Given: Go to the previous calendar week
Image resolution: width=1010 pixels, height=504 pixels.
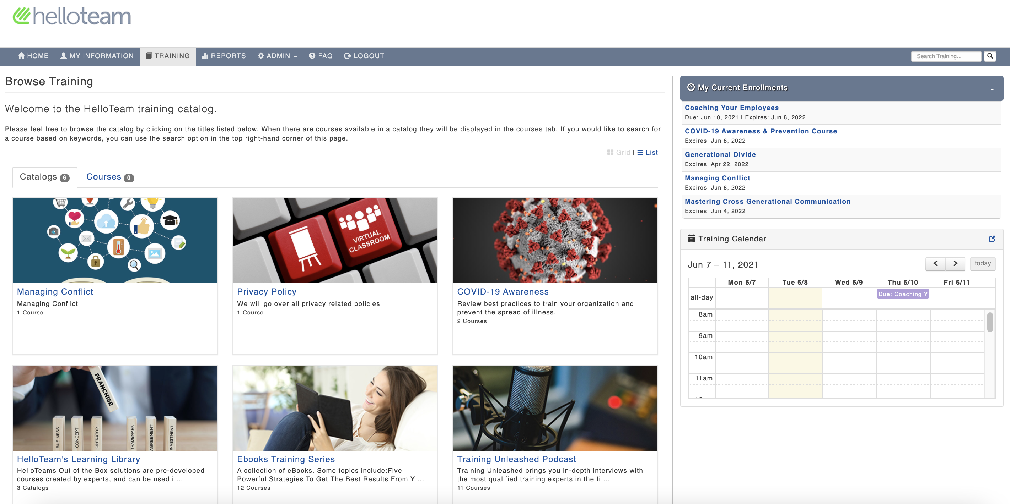Looking at the screenshot, I should [x=935, y=264].
